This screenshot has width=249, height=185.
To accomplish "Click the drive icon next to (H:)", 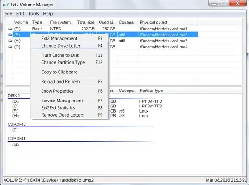I will pyautogui.click(x=10, y=41).
